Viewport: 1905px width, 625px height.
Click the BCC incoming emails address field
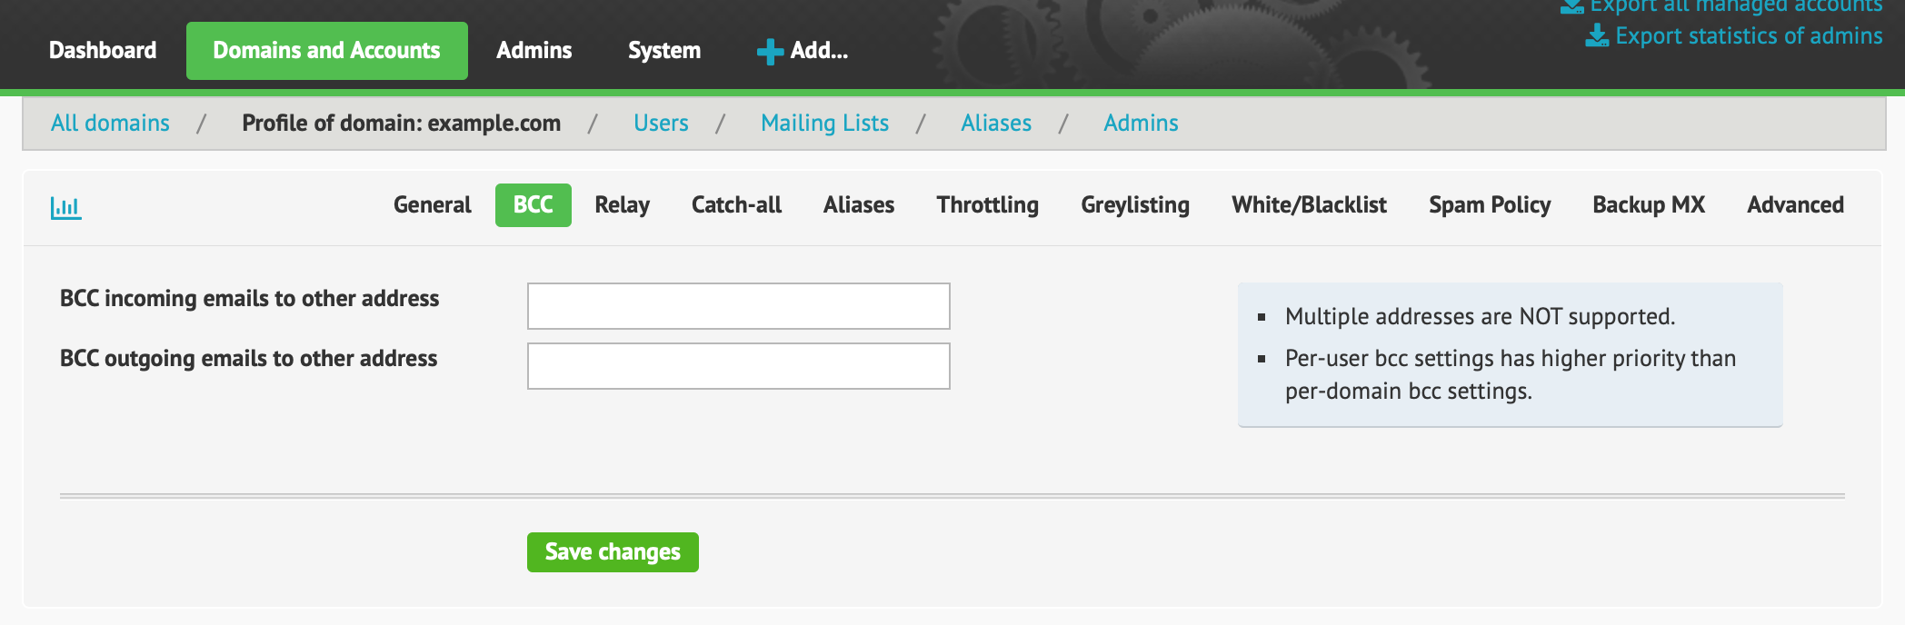739,306
